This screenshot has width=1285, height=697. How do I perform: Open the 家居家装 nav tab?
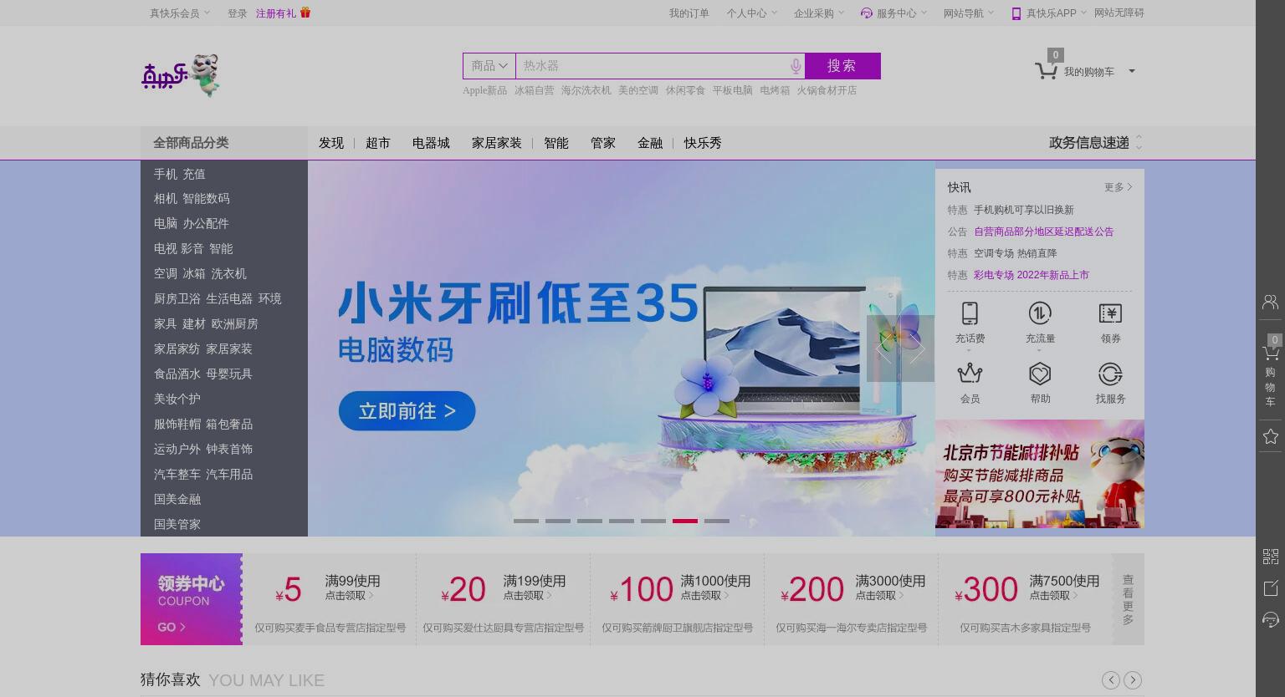(x=497, y=143)
